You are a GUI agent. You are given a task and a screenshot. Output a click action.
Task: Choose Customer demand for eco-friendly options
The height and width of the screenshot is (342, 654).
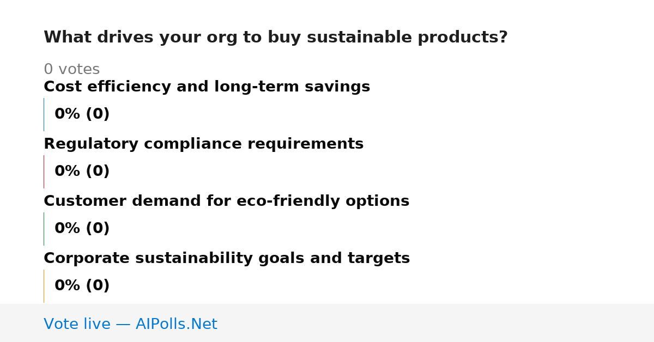click(x=226, y=201)
